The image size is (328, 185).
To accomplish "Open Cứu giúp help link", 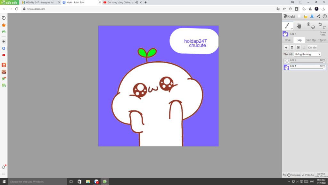I will click(294, 175).
